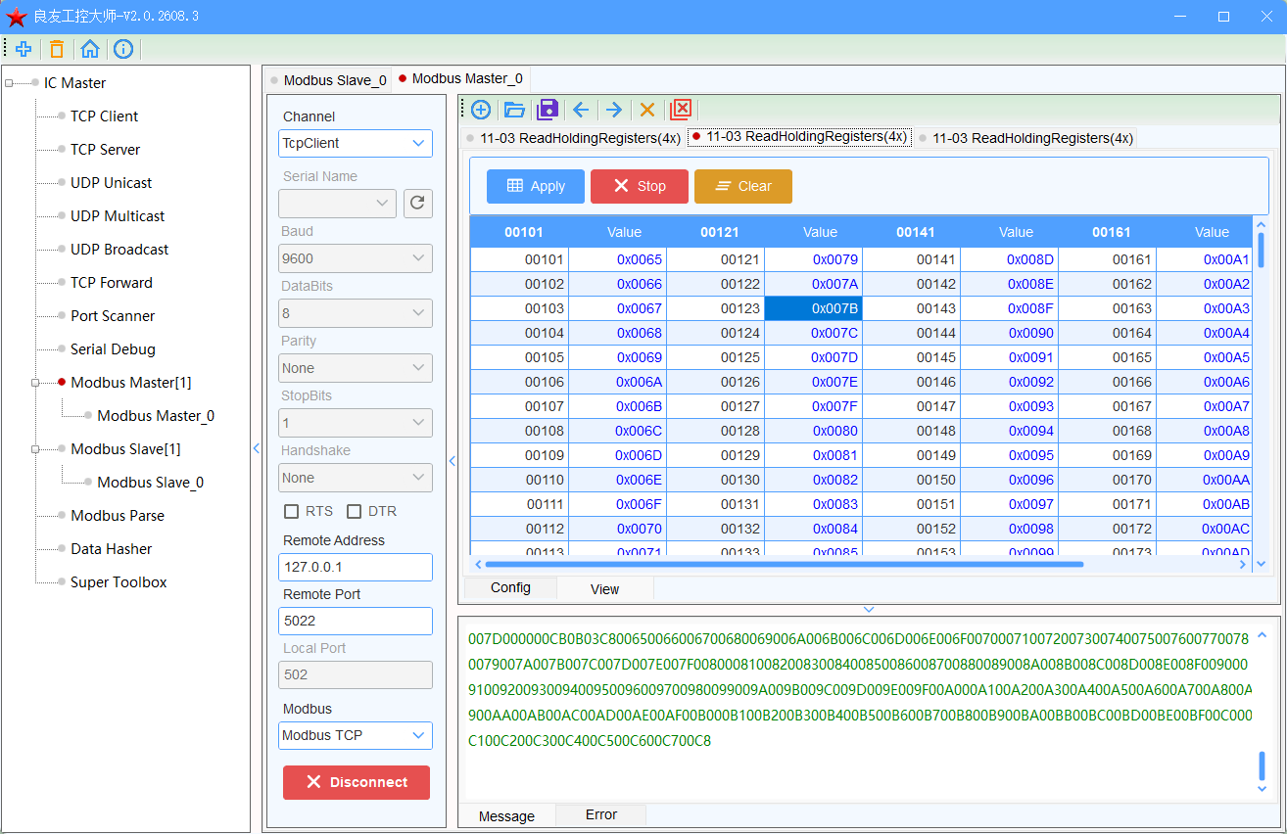Add new request with circled plus icon
This screenshot has width=1287, height=834.
[x=481, y=110]
